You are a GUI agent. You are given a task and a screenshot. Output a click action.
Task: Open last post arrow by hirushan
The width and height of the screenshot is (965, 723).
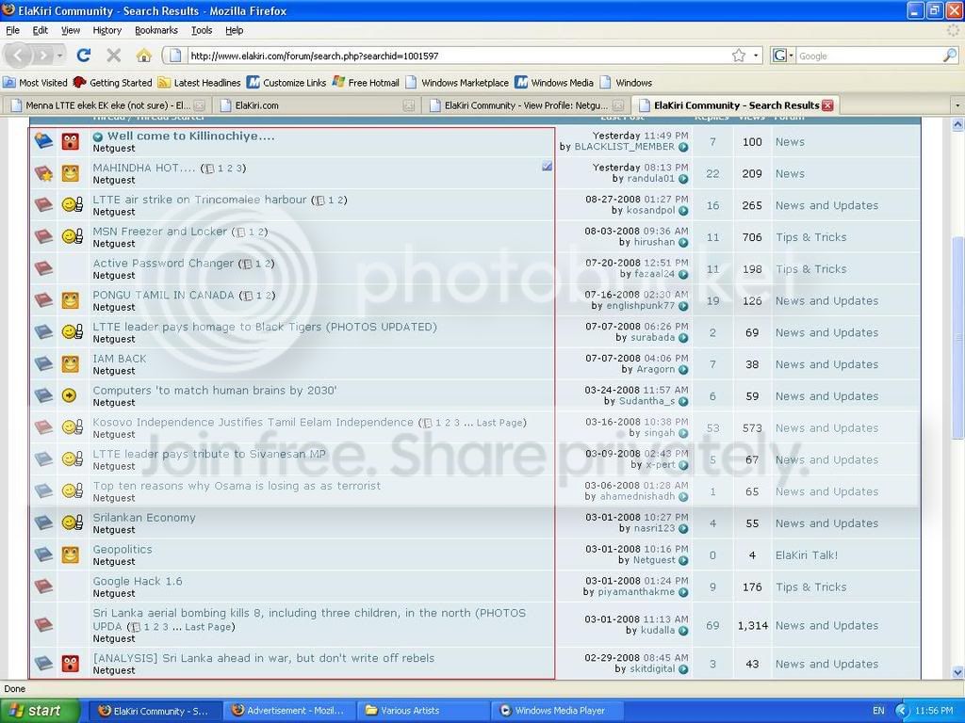(x=683, y=243)
